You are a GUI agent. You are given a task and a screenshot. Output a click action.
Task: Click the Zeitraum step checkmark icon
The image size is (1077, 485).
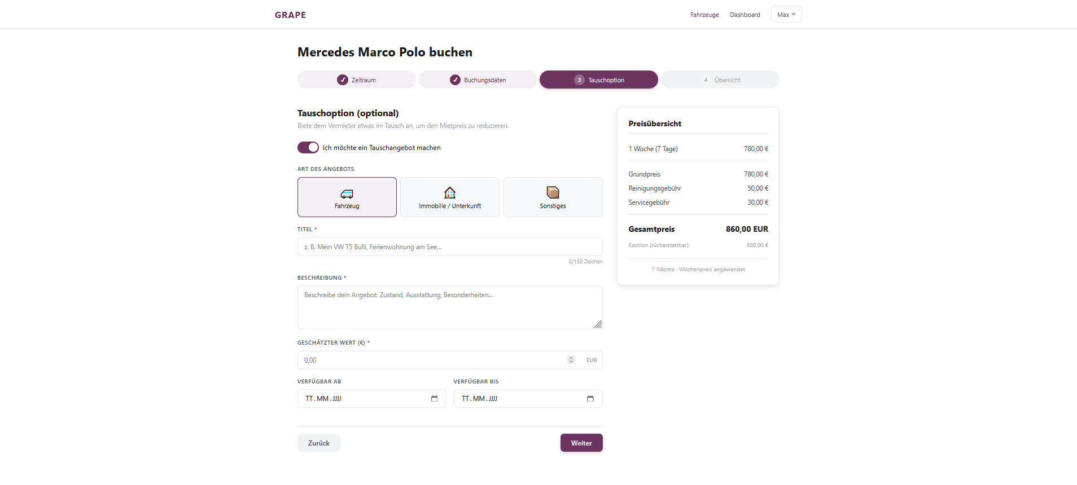click(x=343, y=80)
